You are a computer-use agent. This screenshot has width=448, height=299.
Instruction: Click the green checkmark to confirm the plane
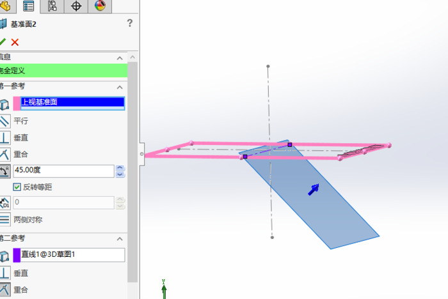(3, 42)
